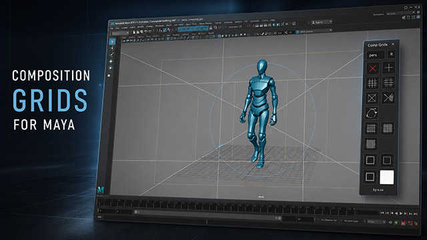Screen dimensions: 427x240
Task: Click the 'by e.ov' credit text
Action: click(378, 189)
